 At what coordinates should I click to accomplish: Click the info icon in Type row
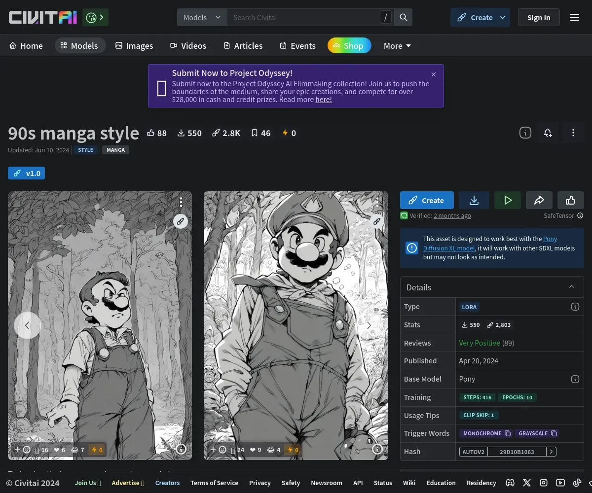575,307
